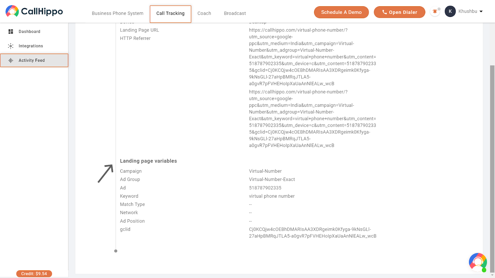
Task: Open the Broadcast tab
Action: [235, 13]
